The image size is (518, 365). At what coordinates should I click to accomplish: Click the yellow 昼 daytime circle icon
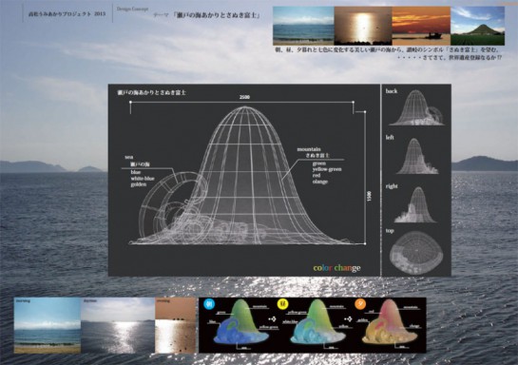click(x=283, y=303)
